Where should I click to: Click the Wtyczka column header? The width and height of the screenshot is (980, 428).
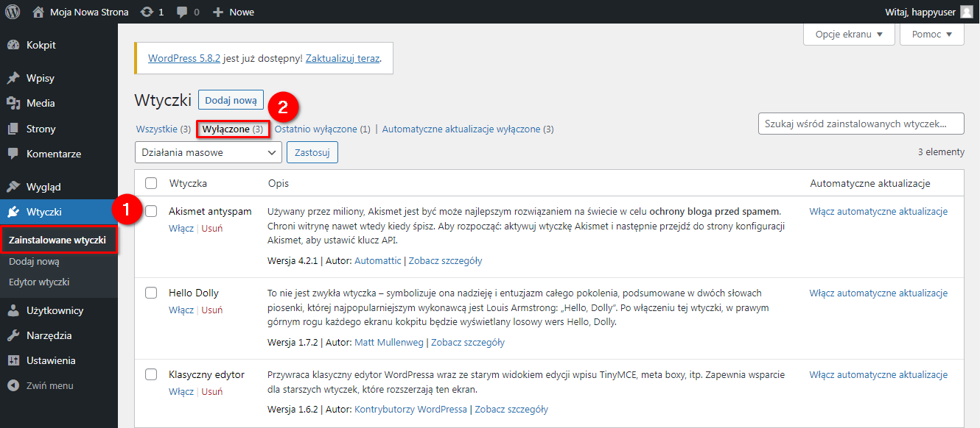pyautogui.click(x=188, y=183)
